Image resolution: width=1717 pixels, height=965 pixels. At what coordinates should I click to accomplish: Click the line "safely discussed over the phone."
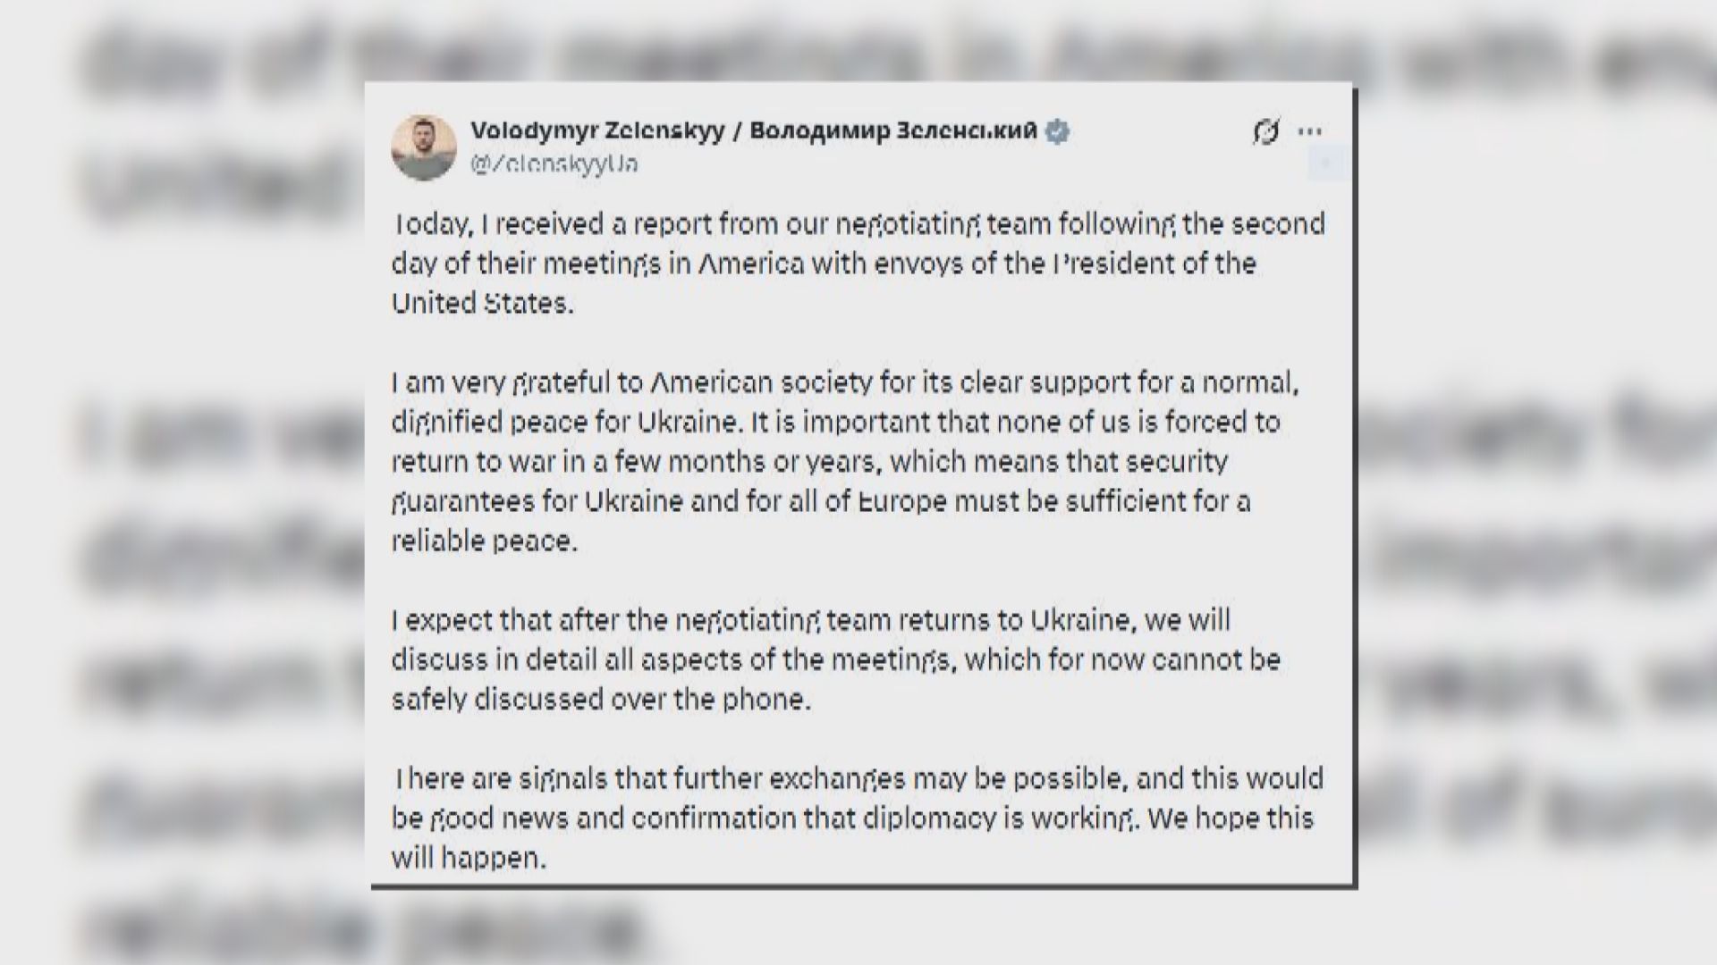601,699
